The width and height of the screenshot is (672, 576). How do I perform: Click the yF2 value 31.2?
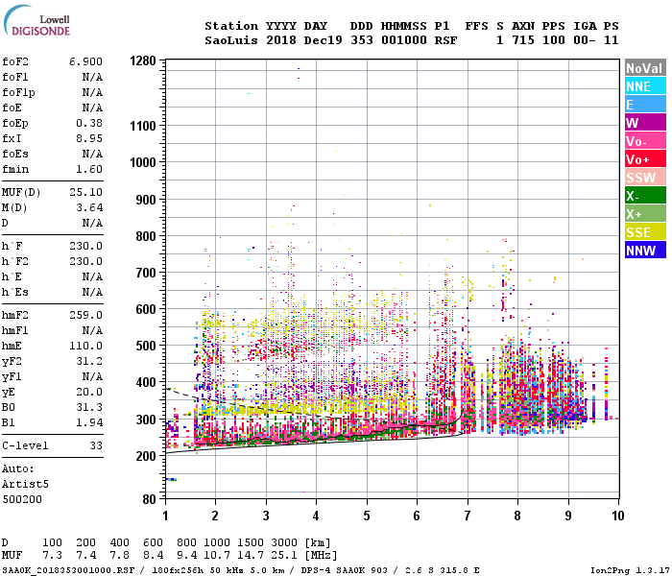pos(89,361)
